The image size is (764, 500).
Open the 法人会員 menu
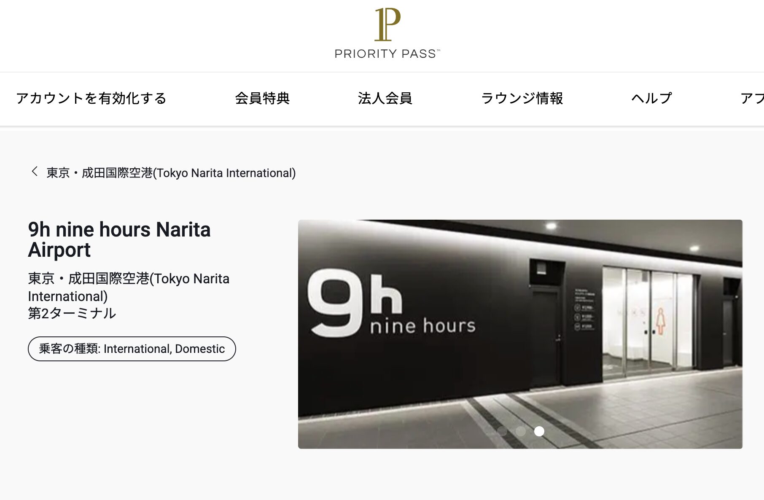pyautogui.click(x=385, y=98)
